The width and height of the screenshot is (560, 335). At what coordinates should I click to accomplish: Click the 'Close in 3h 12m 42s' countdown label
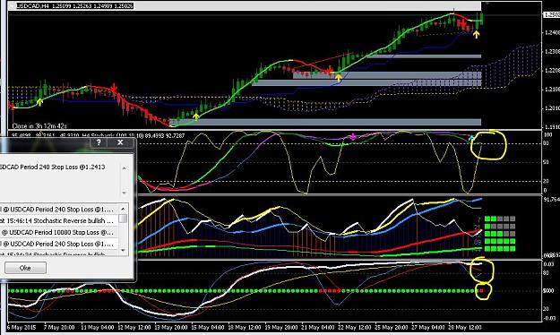(x=39, y=125)
